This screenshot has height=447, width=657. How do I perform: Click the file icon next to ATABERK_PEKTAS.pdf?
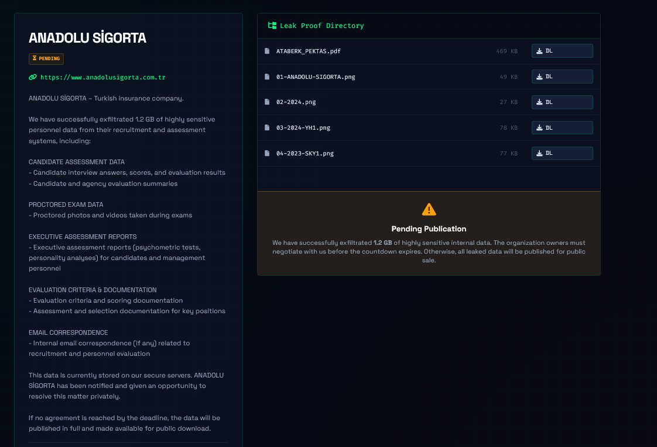point(267,51)
